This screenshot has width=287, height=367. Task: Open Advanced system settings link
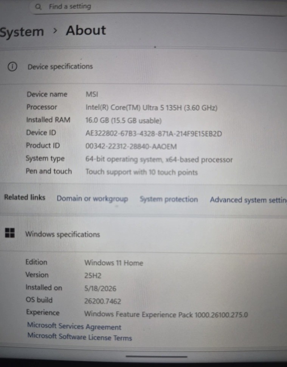point(248,200)
